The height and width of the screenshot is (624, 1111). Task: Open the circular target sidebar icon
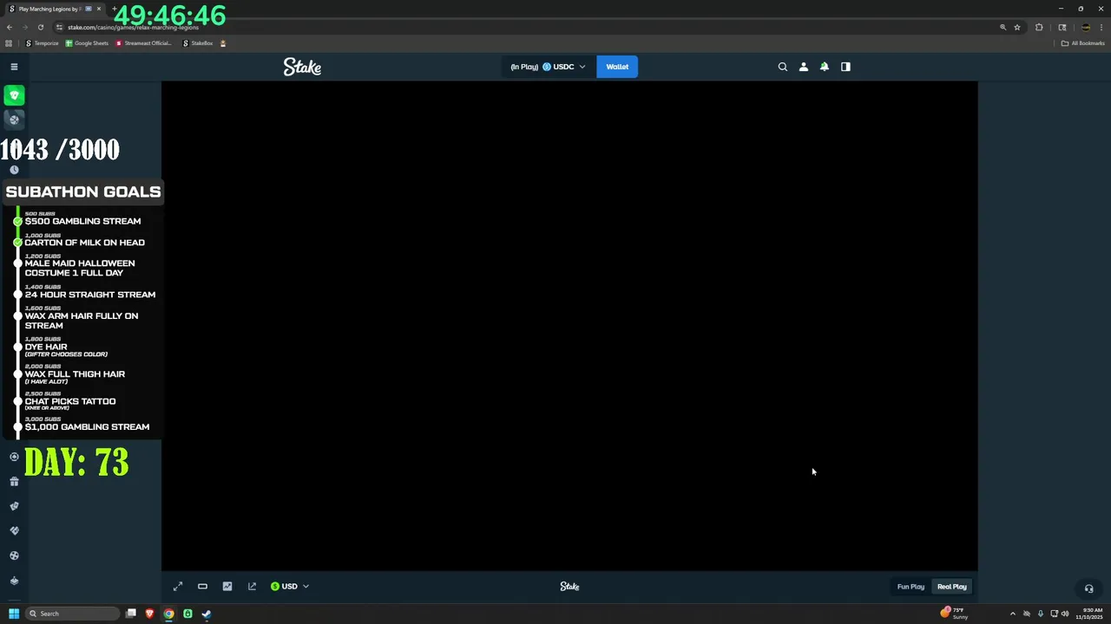coord(14,457)
